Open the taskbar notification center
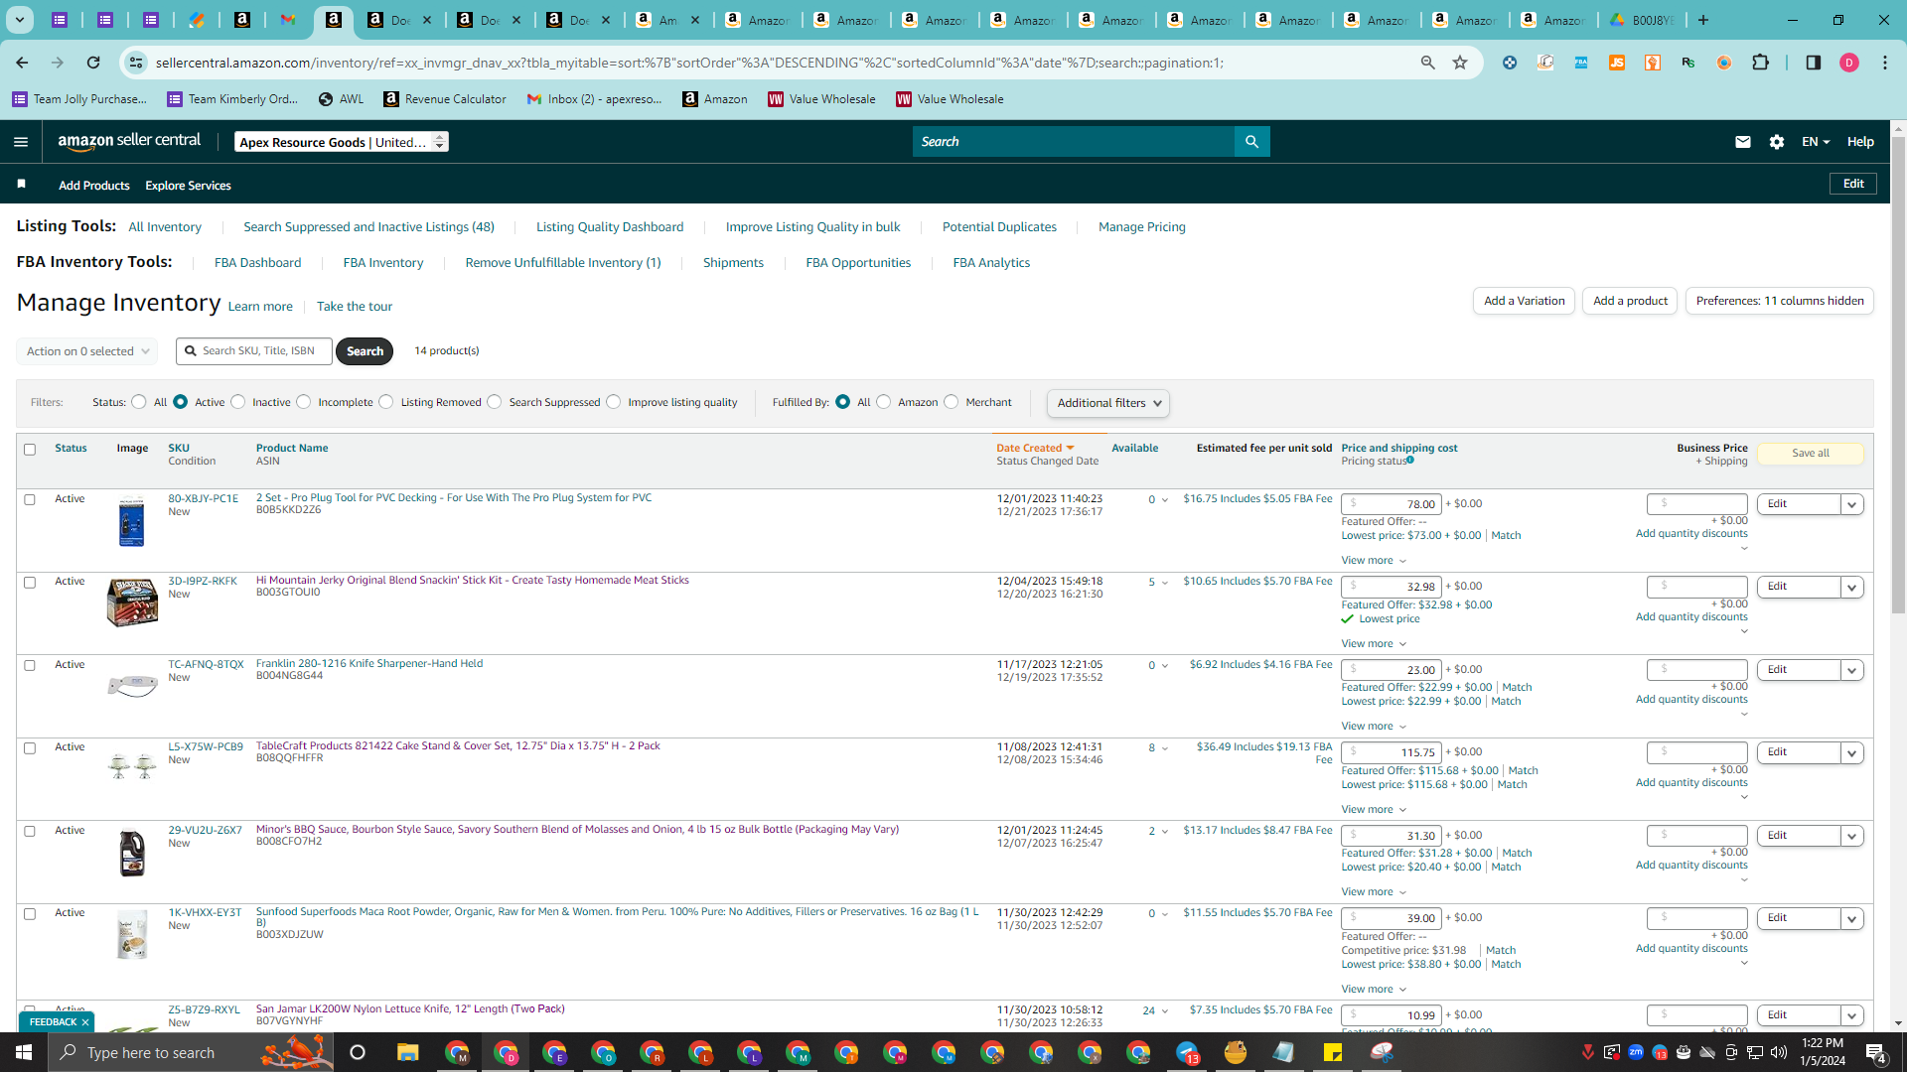Image resolution: width=1907 pixels, height=1072 pixels. [1876, 1052]
